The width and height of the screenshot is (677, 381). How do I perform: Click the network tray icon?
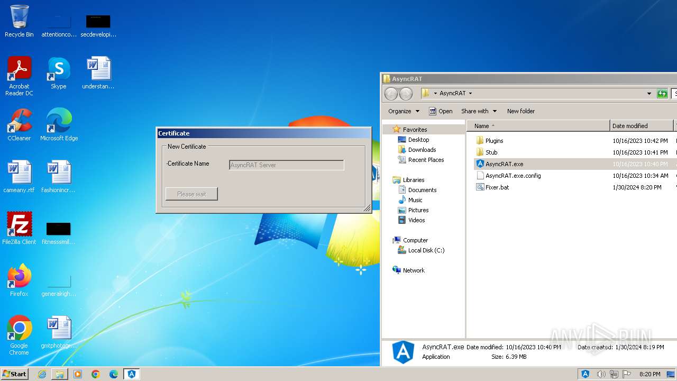pyautogui.click(x=614, y=374)
